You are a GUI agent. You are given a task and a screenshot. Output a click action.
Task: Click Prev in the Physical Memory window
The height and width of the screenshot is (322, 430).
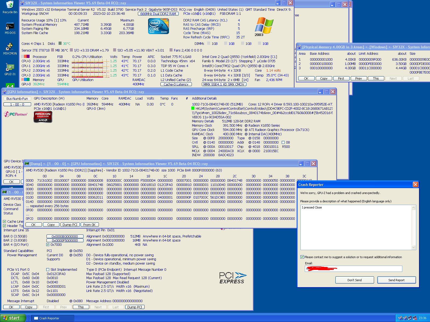(359, 78)
